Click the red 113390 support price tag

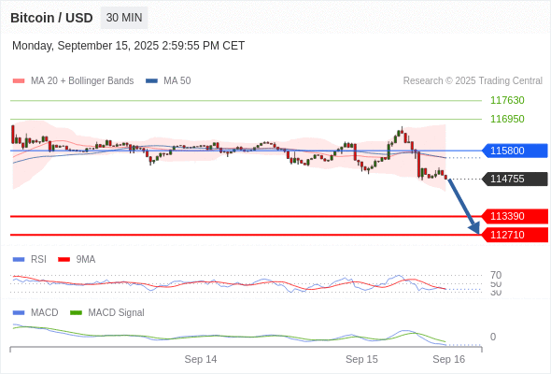tap(515, 216)
